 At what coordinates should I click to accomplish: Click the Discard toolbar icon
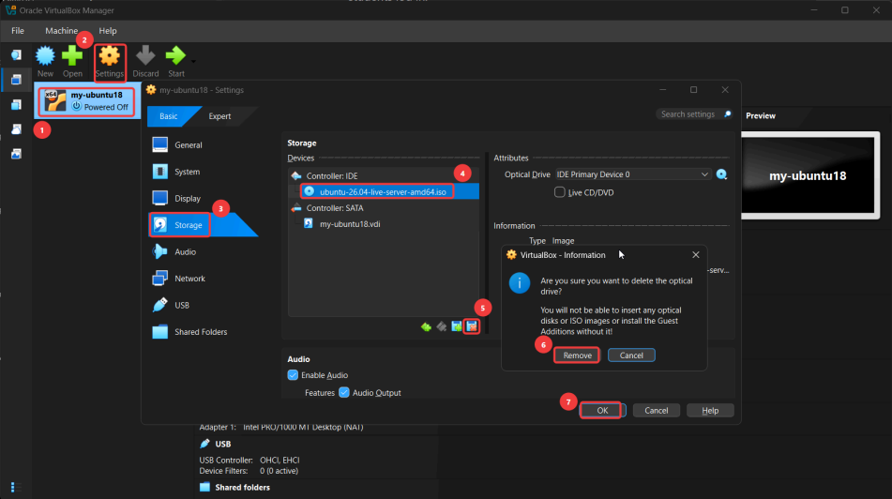pos(145,62)
